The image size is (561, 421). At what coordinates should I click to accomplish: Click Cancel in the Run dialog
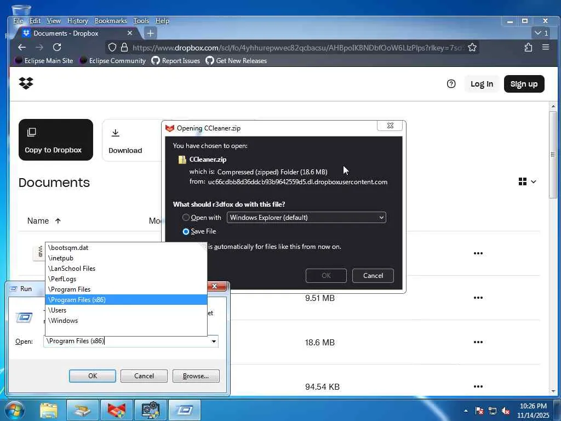(x=144, y=376)
